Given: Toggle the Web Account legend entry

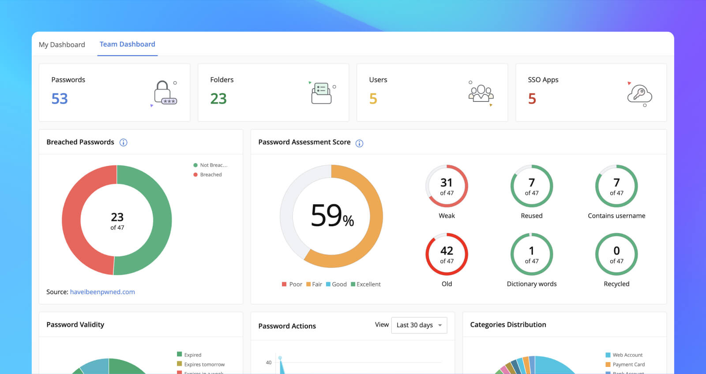Looking at the screenshot, I should coord(624,355).
